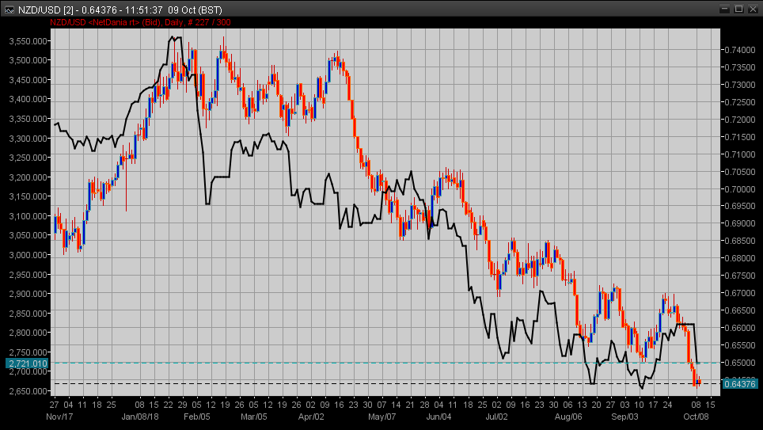The image size is (763, 430).
Task: Click the Apr/02 date marker
Action: tap(312, 416)
